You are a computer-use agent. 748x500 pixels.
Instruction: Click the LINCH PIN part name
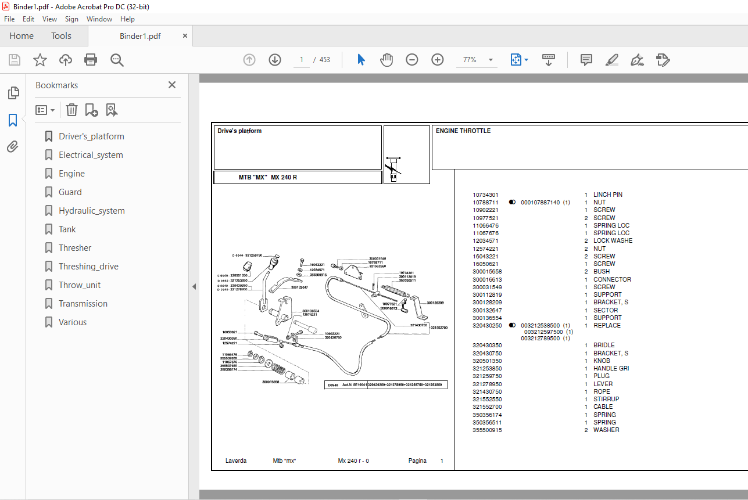point(607,195)
